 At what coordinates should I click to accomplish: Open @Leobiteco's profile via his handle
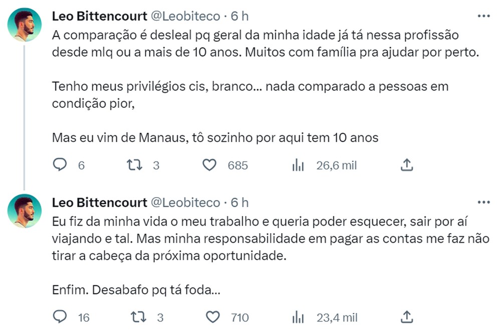[185, 16]
